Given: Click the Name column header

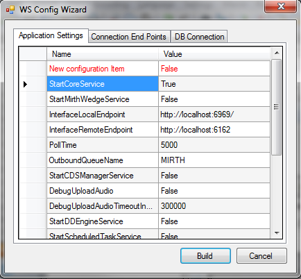Looking at the screenshot, I should pos(103,54).
